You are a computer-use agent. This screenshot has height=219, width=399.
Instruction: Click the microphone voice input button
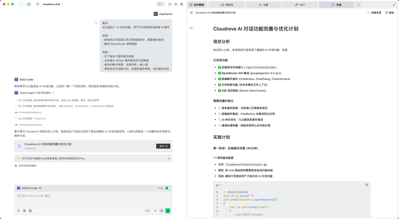tap(161, 211)
